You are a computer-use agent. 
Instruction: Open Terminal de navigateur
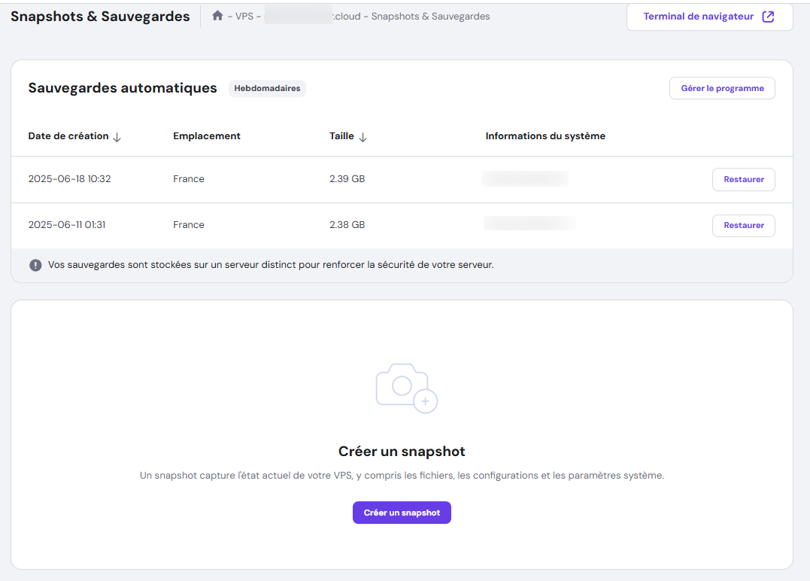coord(700,16)
